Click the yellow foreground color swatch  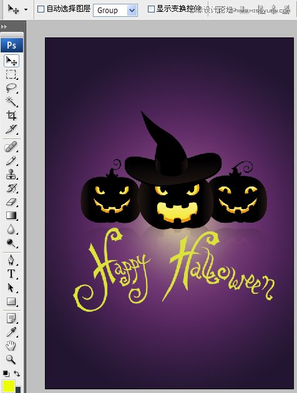9,386
